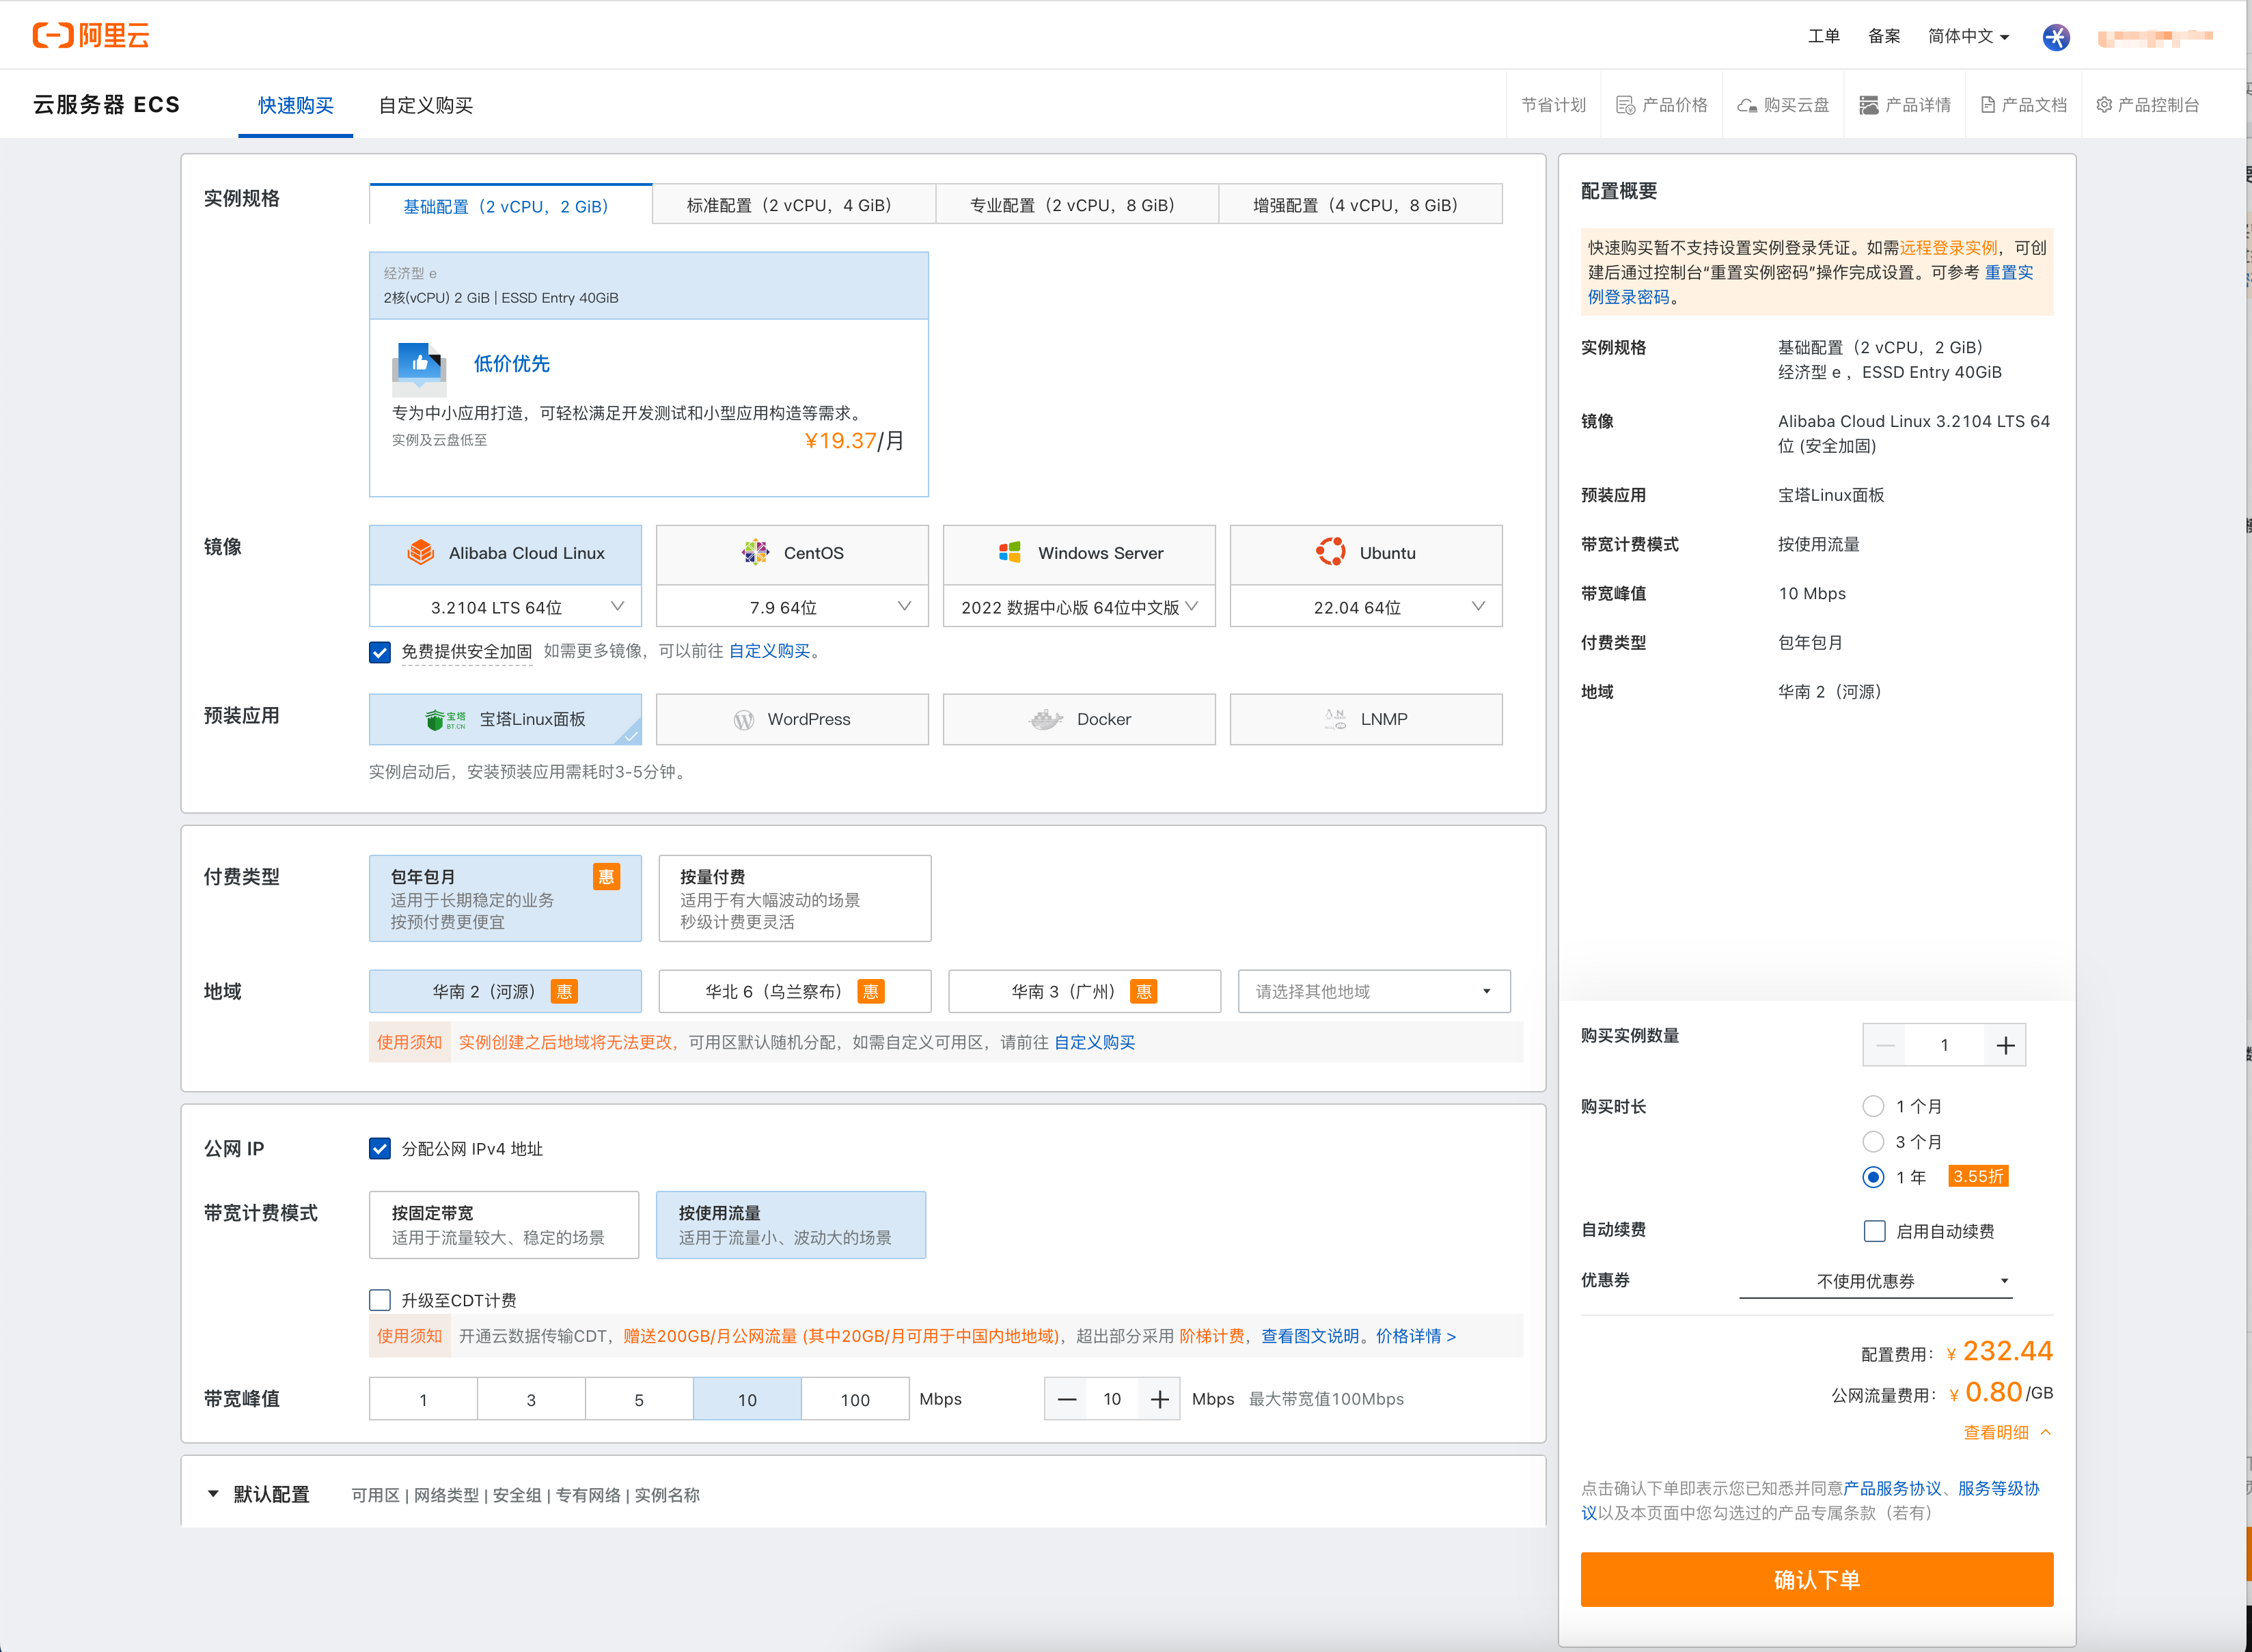Switch to the custom purchase tab
The height and width of the screenshot is (1652, 2252).
coord(425,105)
